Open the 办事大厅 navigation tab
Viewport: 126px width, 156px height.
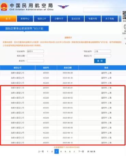[59, 19]
